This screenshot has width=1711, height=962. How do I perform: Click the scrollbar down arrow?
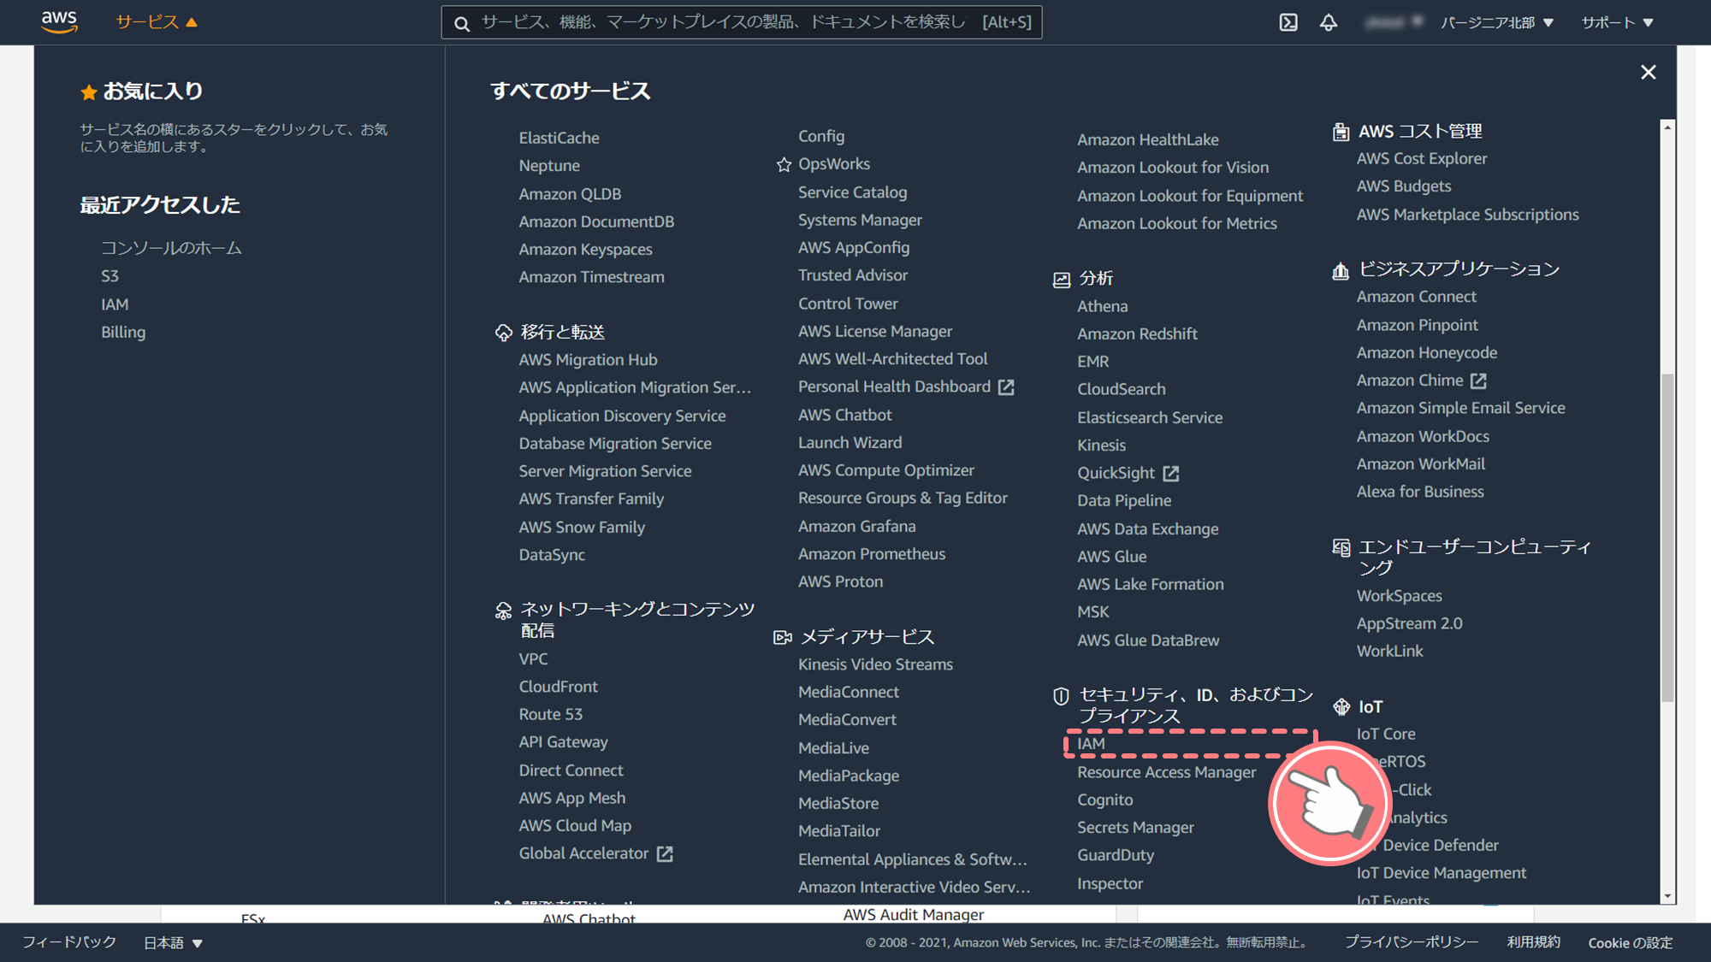(x=1667, y=896)
